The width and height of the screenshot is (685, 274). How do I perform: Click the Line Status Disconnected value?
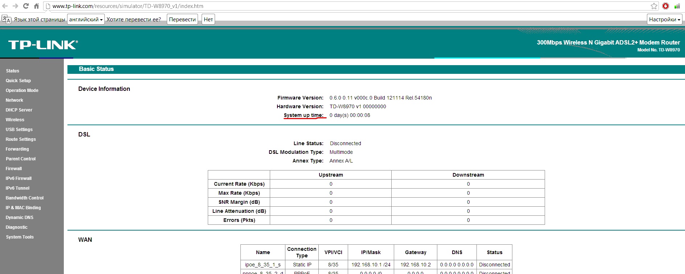coord(345,143)
